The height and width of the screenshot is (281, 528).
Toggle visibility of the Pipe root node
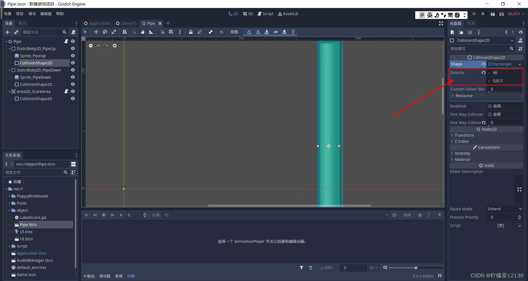tap(73, 41)
